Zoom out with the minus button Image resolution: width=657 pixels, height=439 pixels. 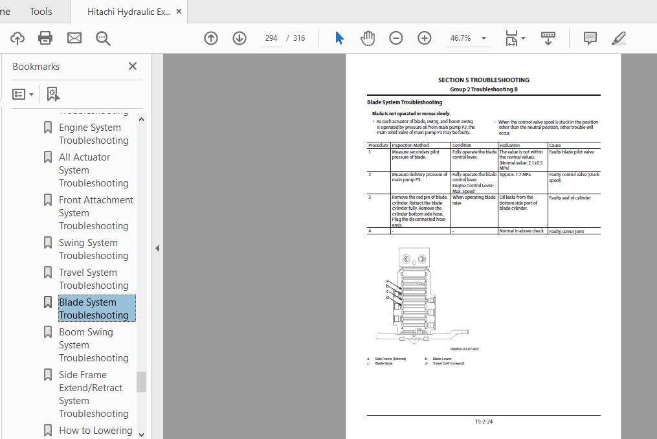396,38
